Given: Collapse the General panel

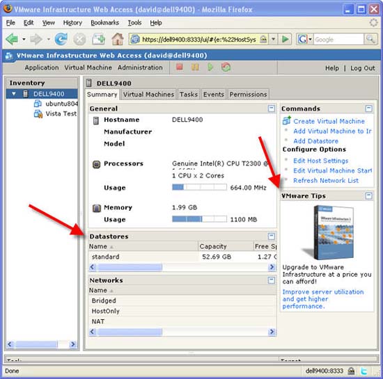Looking at the screenshot, I should 271,108.
